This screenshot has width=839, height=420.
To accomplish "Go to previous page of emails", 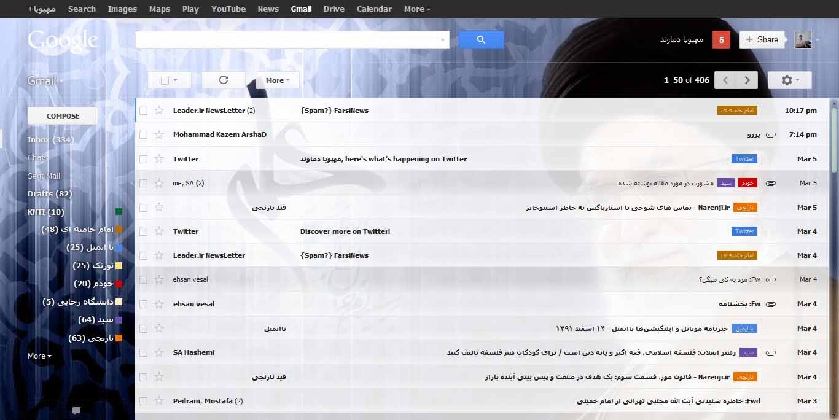I will click(726, 80).
